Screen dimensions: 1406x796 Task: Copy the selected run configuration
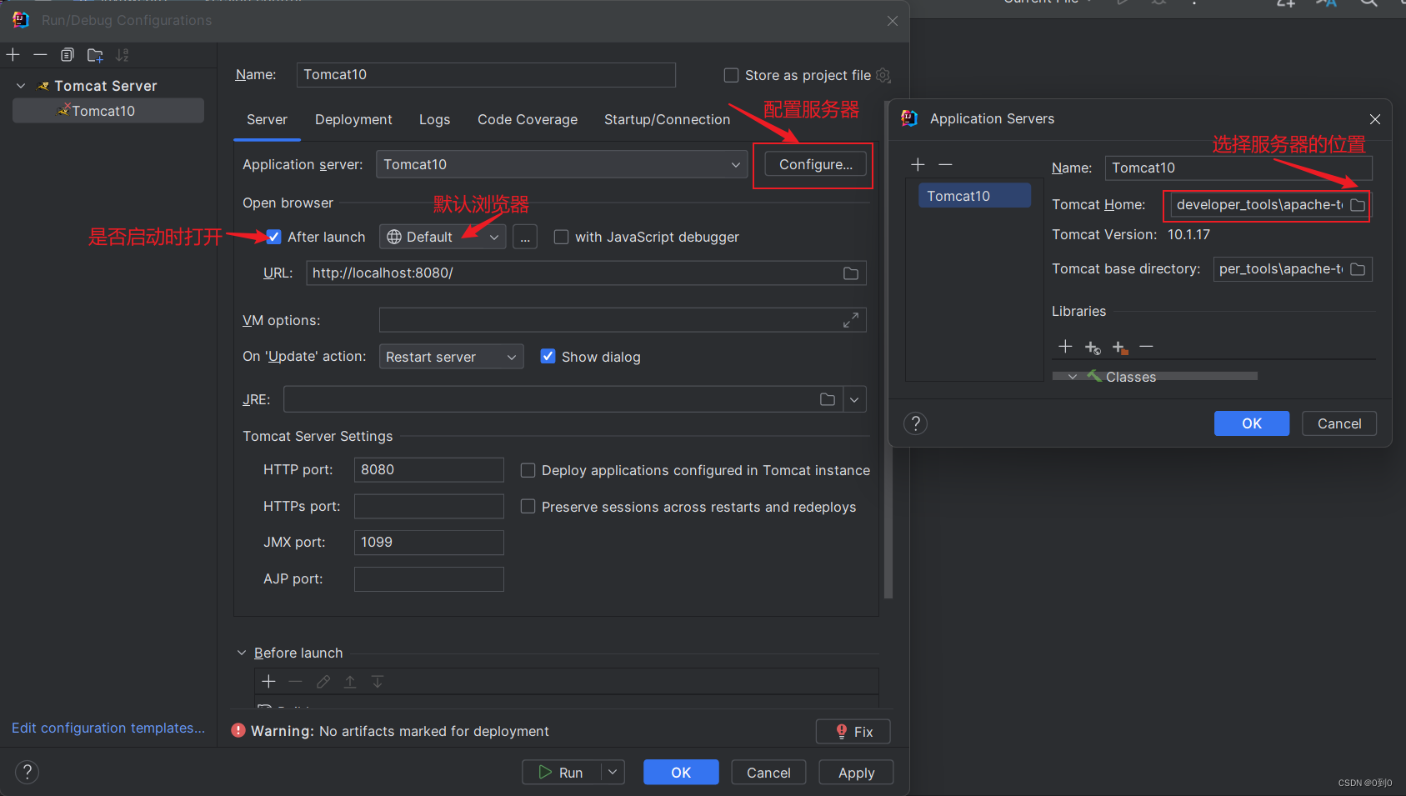(68, 55)
